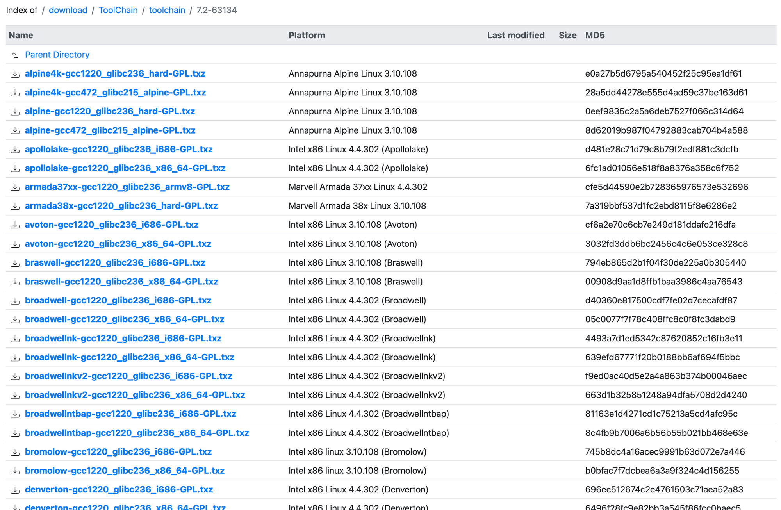Click download icon for avoton-gcc1220_glibc236_x86_64-GPL.txz
This screenshot has height=510, width=781.
tap(15, 244)
